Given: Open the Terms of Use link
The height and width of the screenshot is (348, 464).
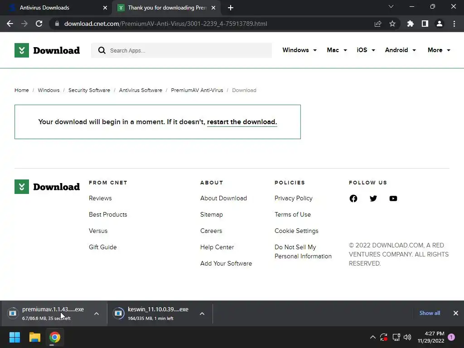Looking at the screenshot, I should point(293,214).
